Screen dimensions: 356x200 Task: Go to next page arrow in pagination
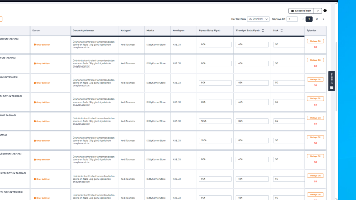323,19
